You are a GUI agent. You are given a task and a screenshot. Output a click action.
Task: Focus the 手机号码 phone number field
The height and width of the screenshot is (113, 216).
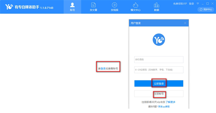tap(159, 59)
